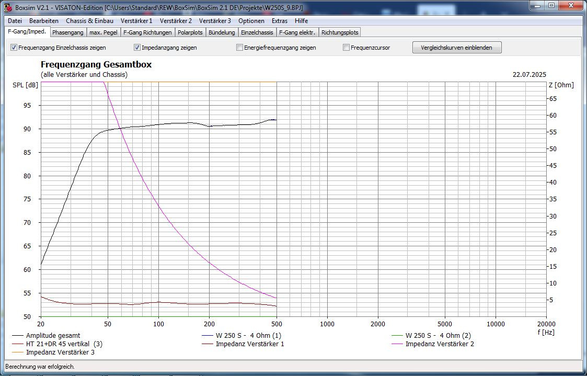The width and height of the screenshot is (587, 376).
Task: Click the date 22.07.2025 on chart
Action: (x=530, y=75)
